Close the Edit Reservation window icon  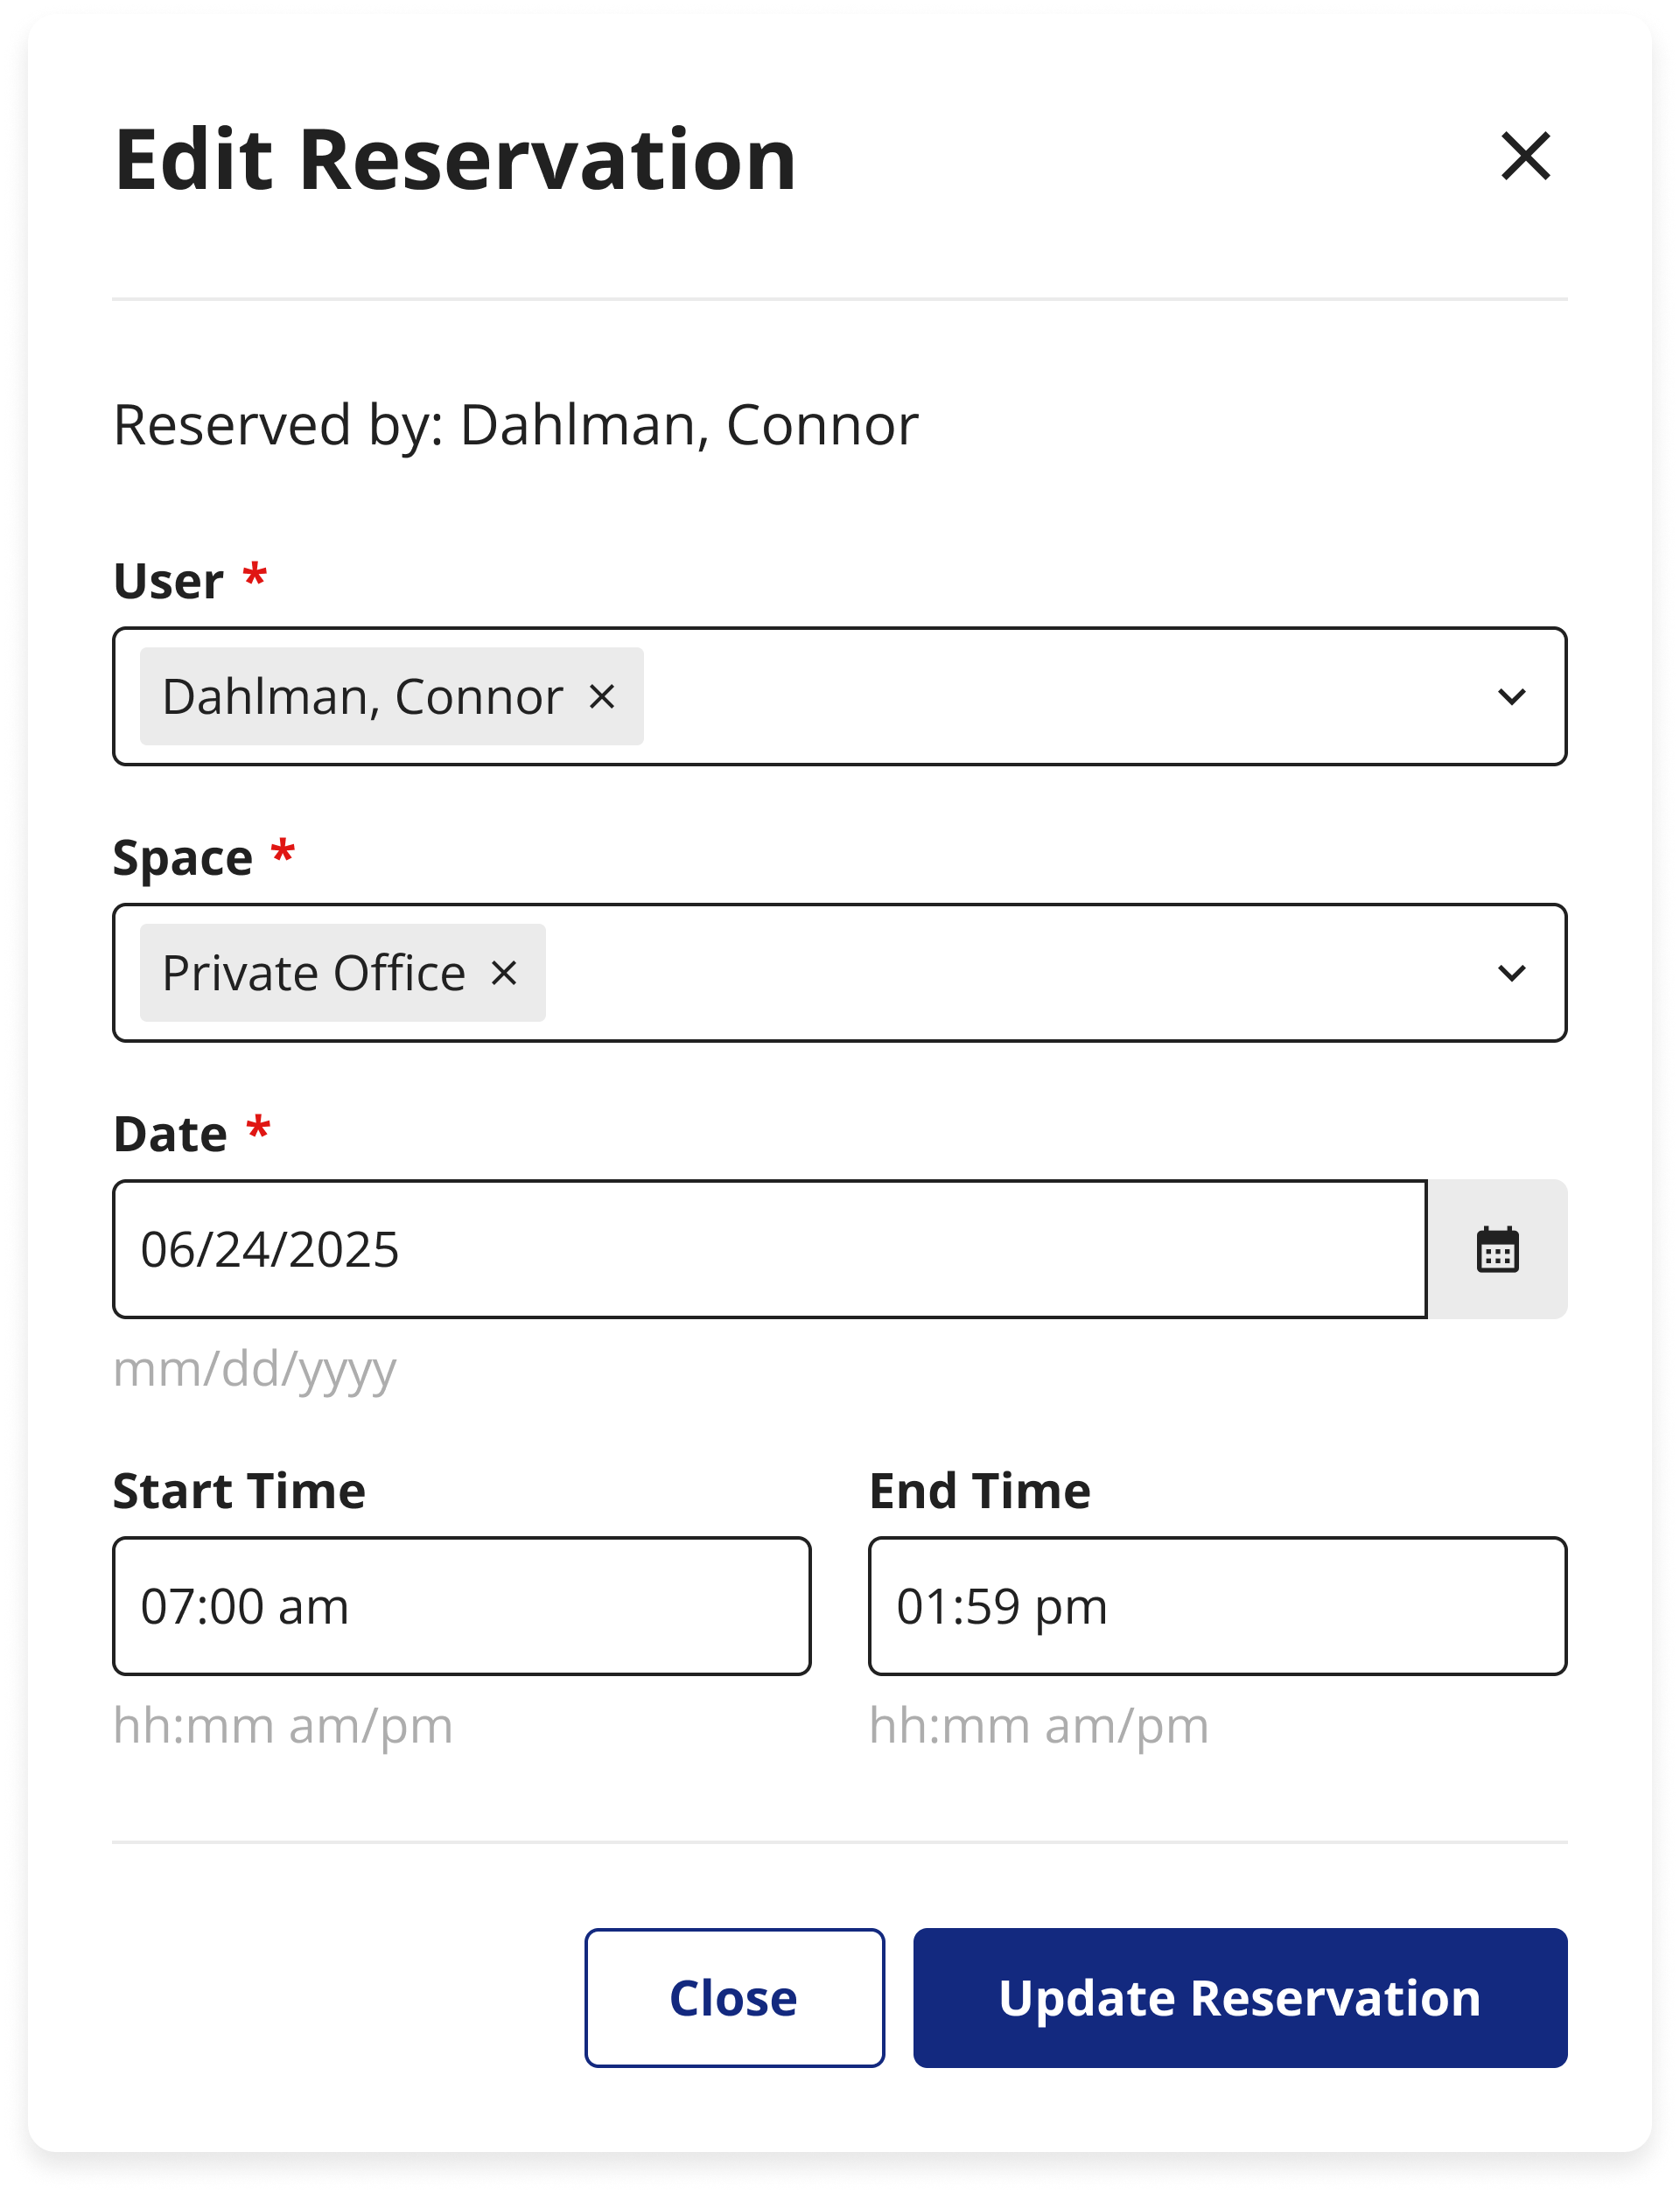pyautogui.click(x=1528, y=156)
